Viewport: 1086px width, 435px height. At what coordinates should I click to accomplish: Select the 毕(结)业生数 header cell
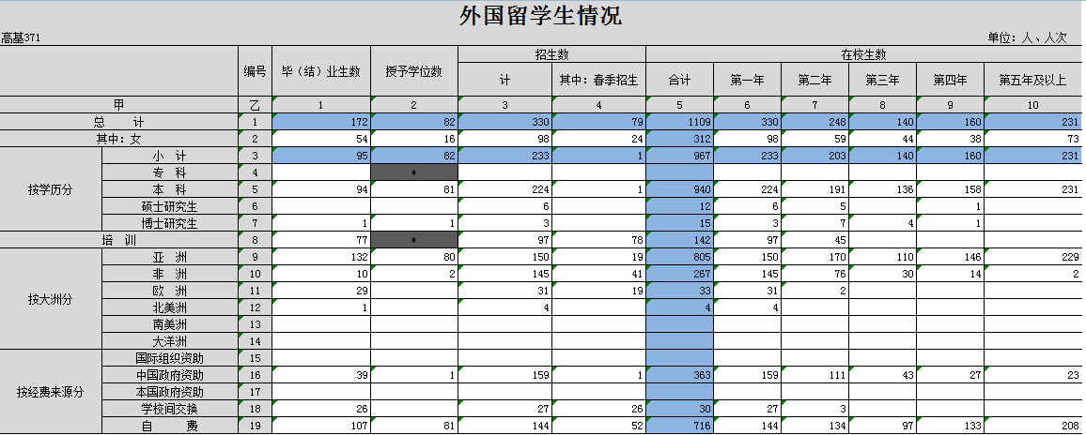click(321, 71)
